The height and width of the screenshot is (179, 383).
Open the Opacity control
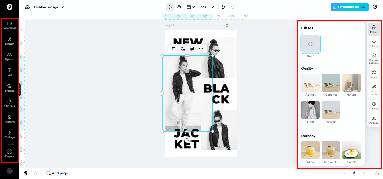tap(374, 106)
